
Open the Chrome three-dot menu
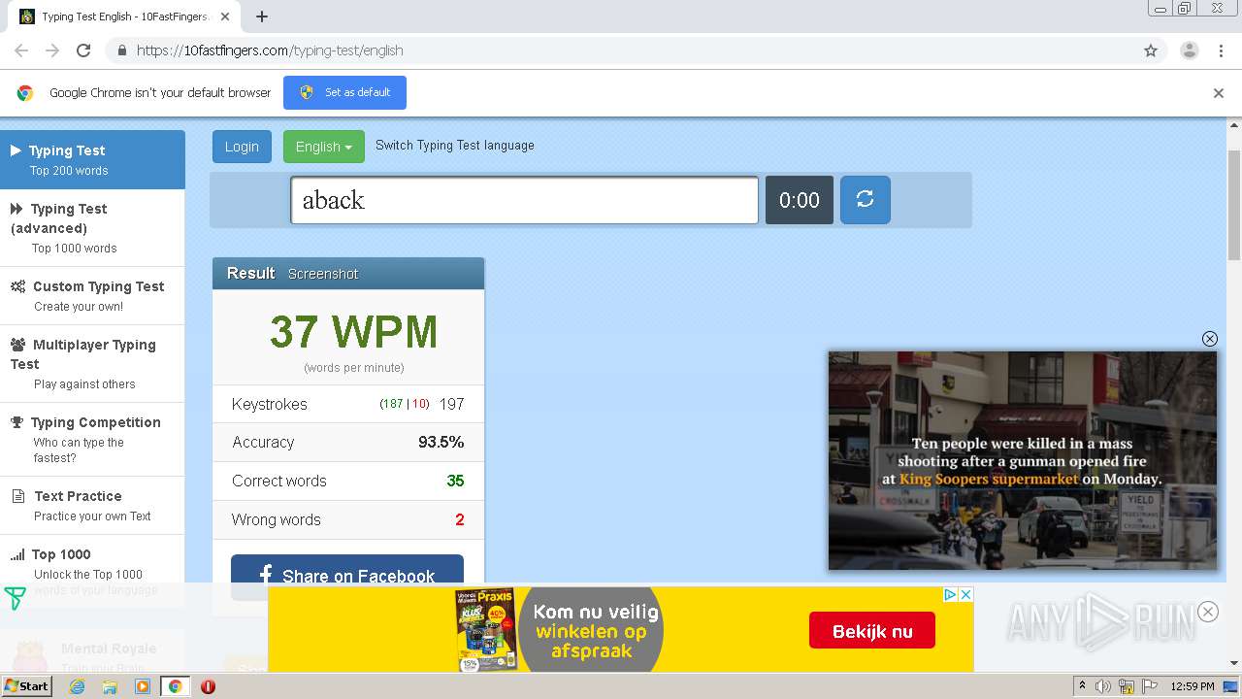coord(1221,50)
